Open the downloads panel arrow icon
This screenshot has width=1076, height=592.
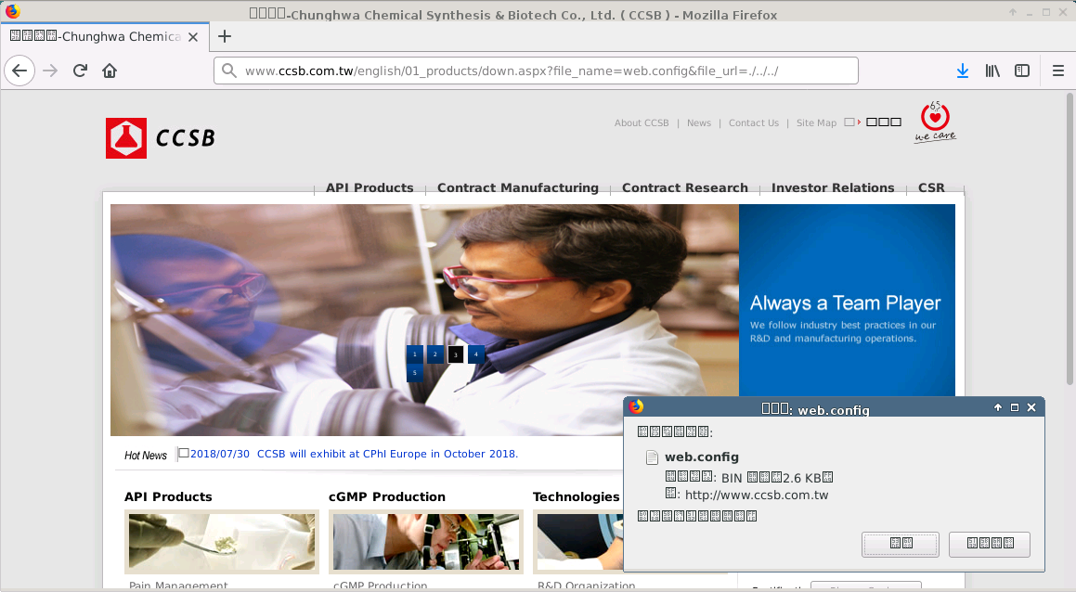[x=963, y=71]
